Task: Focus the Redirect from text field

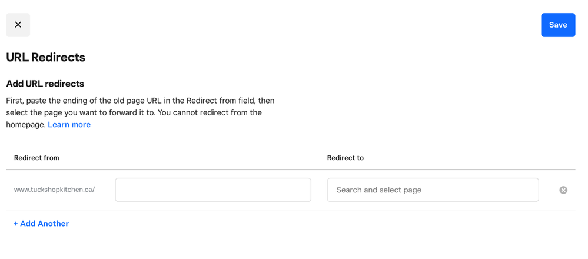Action: click(212, 190)
